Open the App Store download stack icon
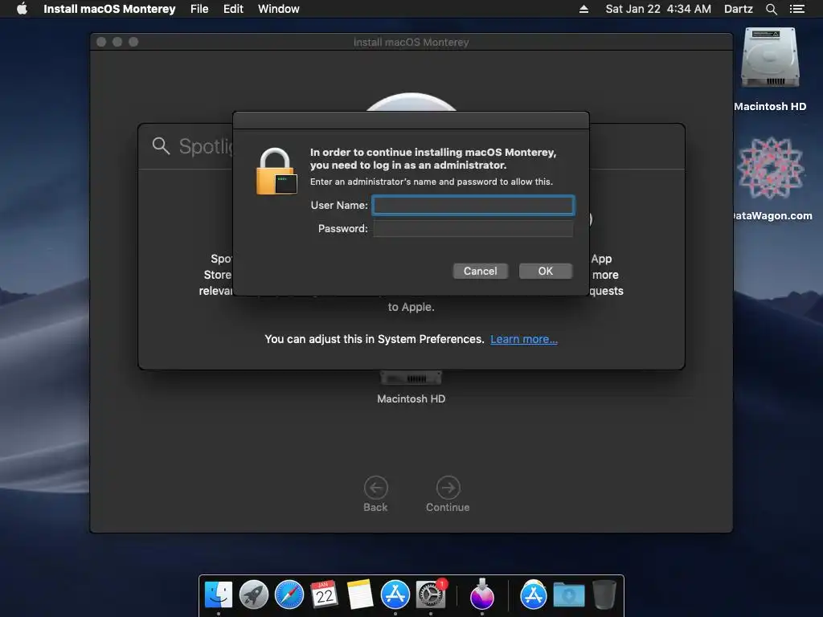Viewport: 823px width, 617px height. (x=534, y=595)
